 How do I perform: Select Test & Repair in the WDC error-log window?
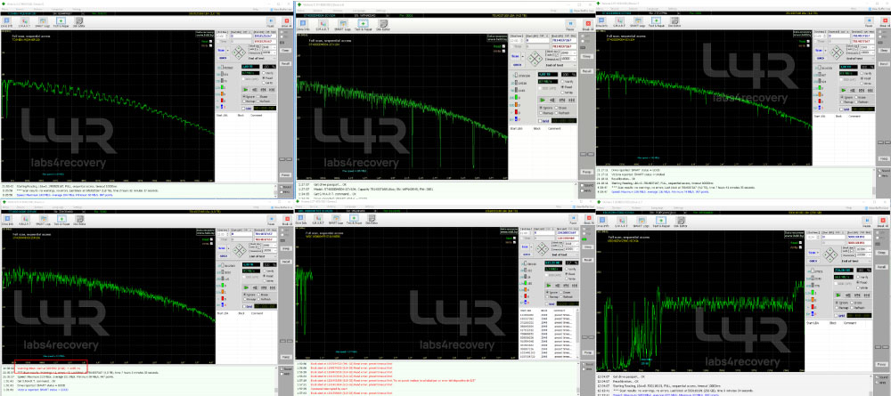(354, 219)
